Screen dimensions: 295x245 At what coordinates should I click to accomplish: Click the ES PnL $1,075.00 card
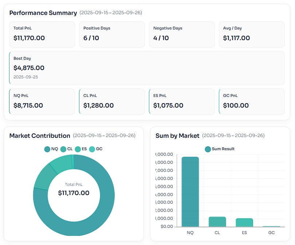point(182,102)
